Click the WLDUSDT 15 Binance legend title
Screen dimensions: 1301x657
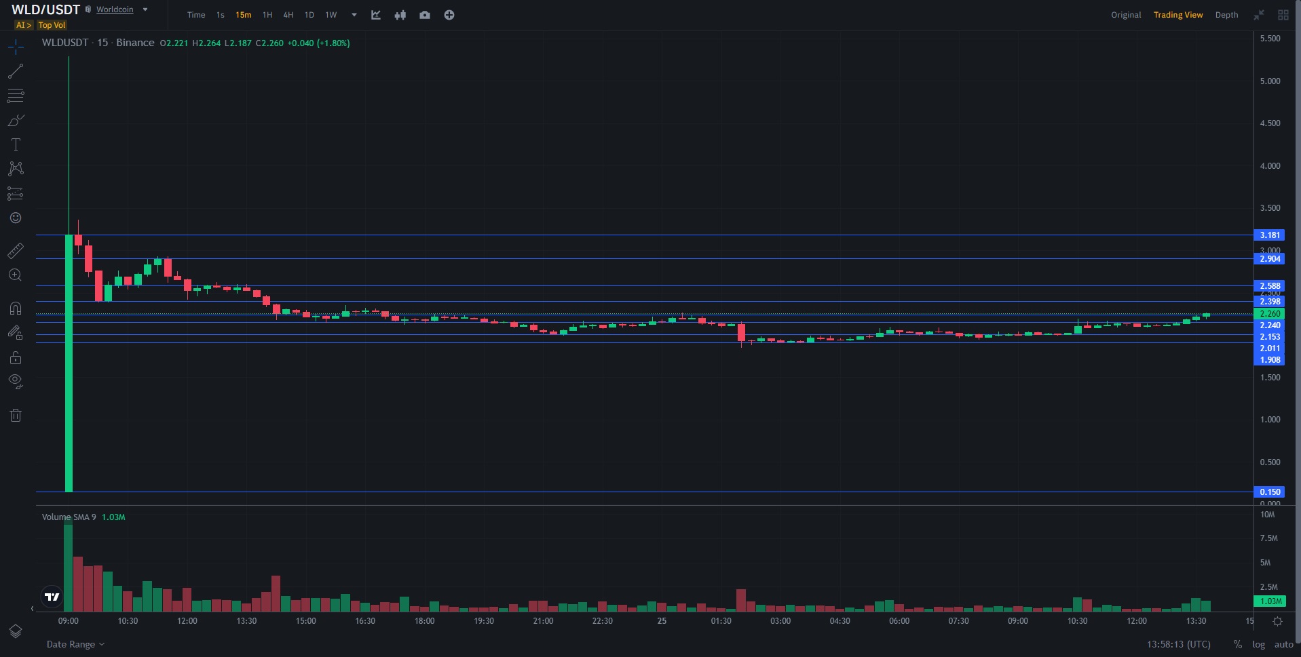coord(98,43)
